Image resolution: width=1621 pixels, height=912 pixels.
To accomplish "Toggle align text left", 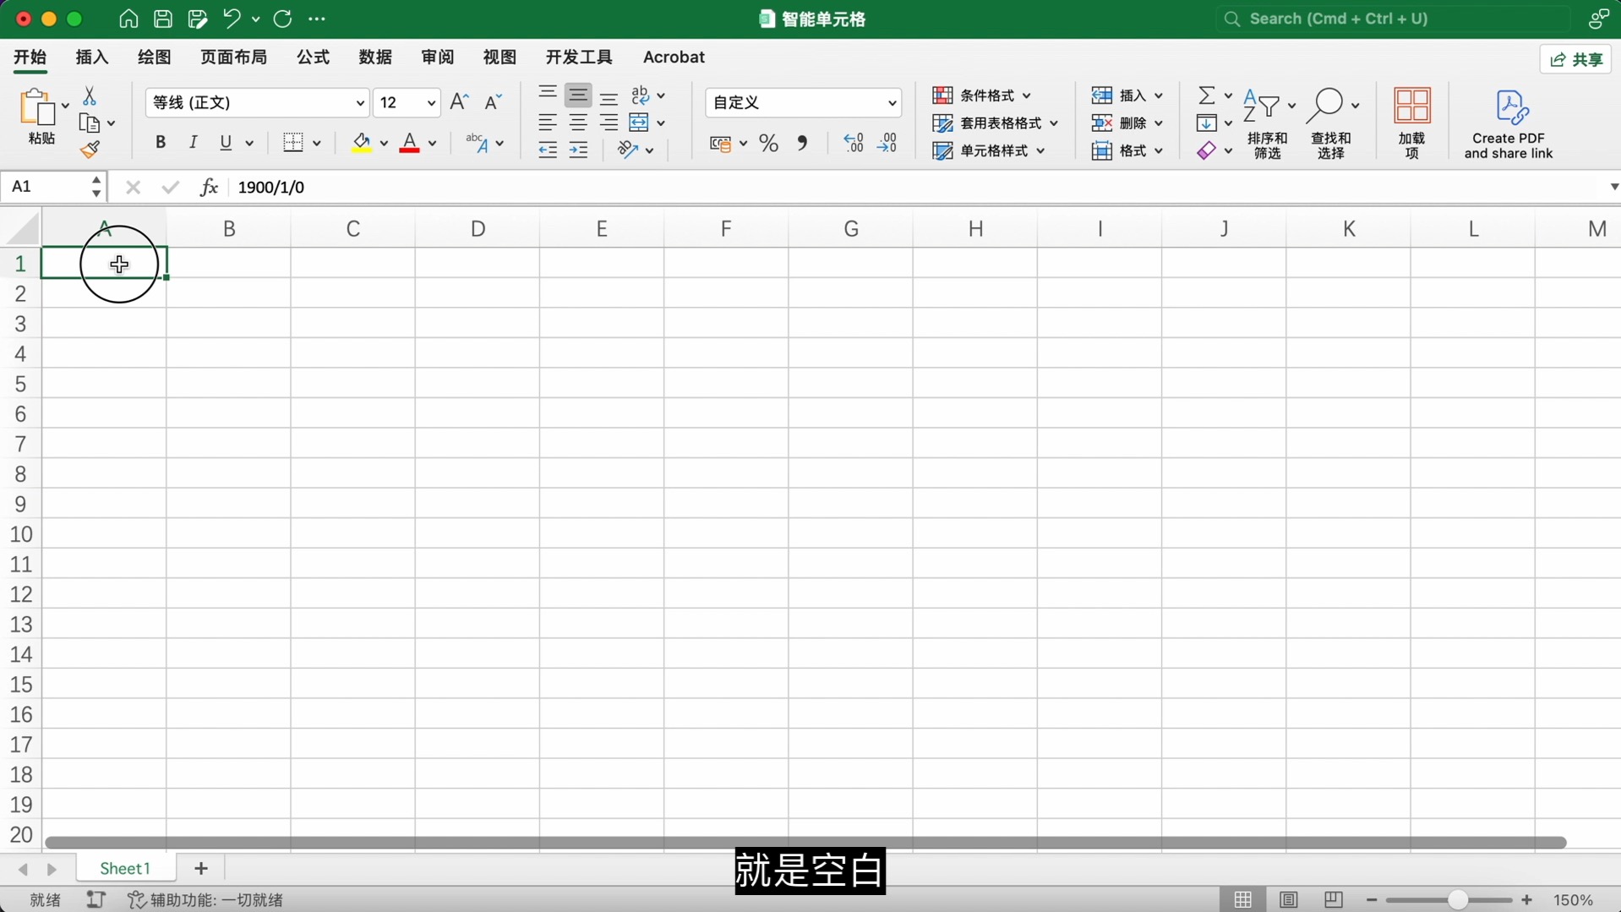I will point(548,123).
